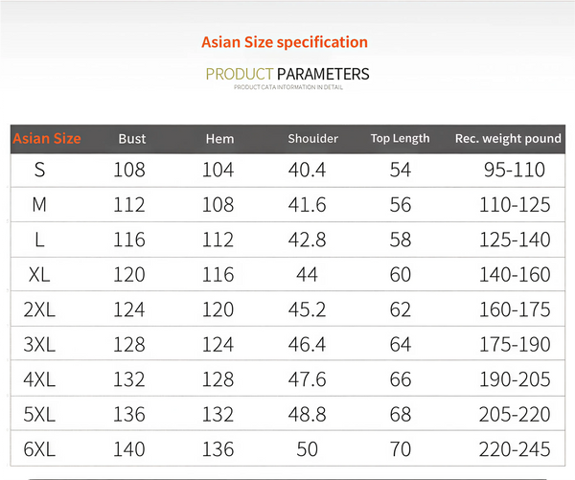The height and width of the screenshot is (480, 575).
Task: Click the 'PRODUCT PARAMETERS' title
Action: click(x=287, y=74)
